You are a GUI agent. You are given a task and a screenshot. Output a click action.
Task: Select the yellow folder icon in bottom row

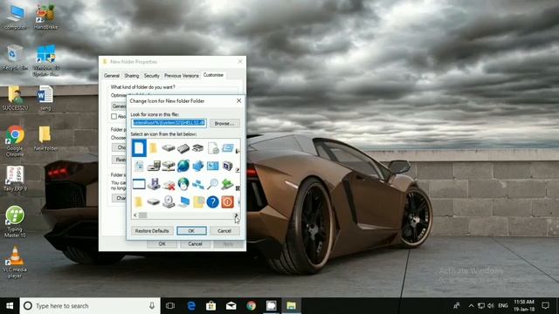(138, 201)
